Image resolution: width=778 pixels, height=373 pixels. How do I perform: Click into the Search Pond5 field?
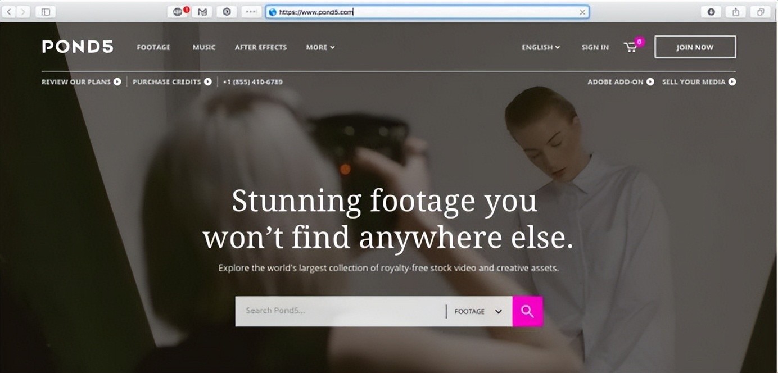(340, 311)
